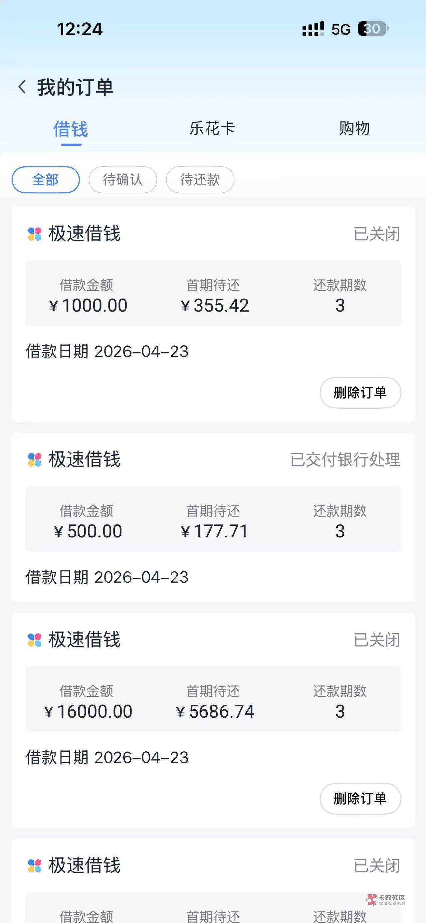Select the 待还款 filter chip
Viewport: 426px width, 923px height.
(x=200, y=180)
